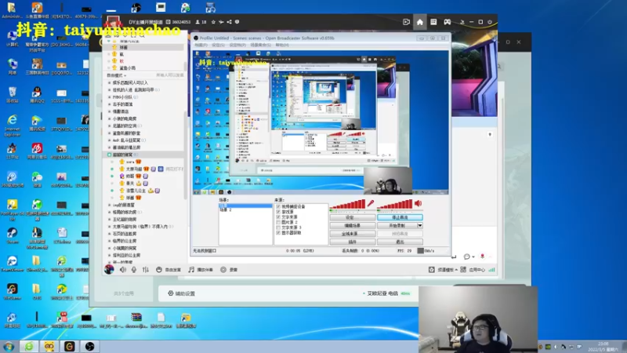Click the Windows Start button

click(9, 346)
